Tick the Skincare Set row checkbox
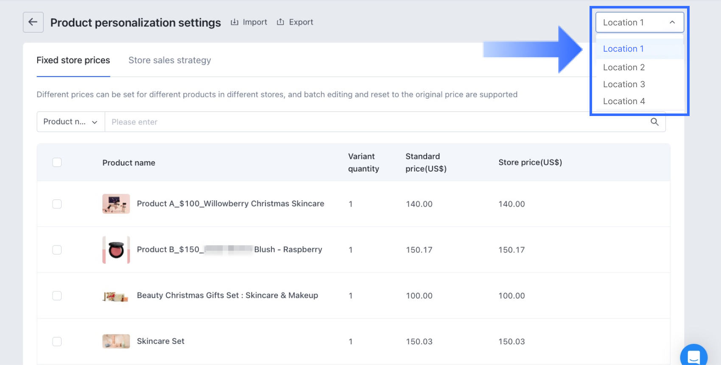The image size is (721, 365). tap(57, 341)
